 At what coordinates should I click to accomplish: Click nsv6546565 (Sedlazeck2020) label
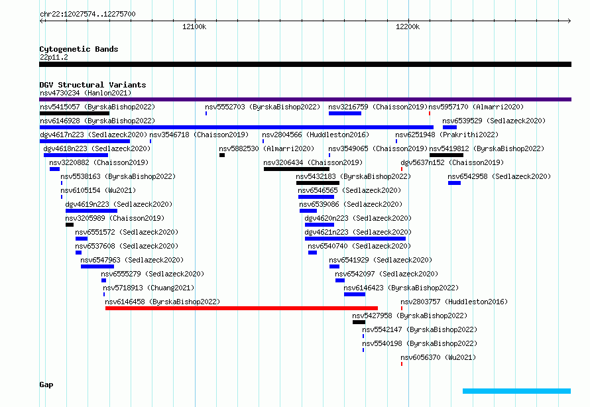(x=349, y=190)
